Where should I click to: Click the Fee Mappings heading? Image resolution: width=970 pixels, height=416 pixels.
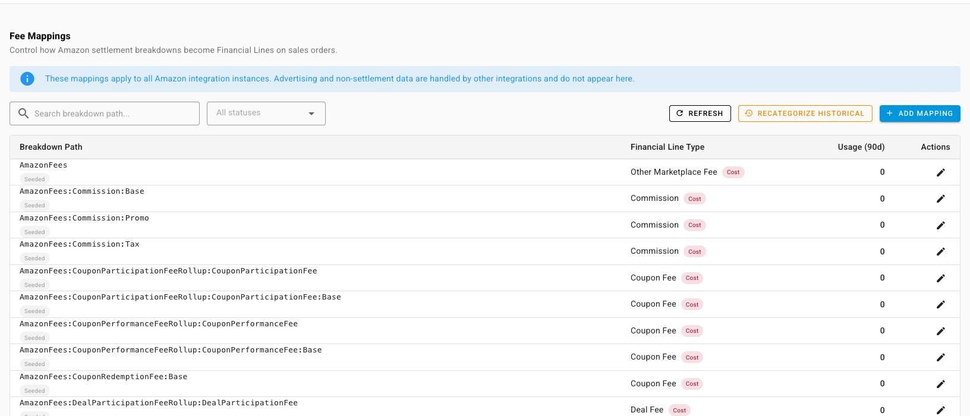(x=40, y=36)
